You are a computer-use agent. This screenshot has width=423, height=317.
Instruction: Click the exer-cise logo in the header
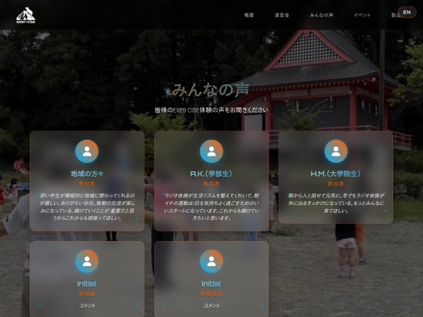click(x=26, y=16)
